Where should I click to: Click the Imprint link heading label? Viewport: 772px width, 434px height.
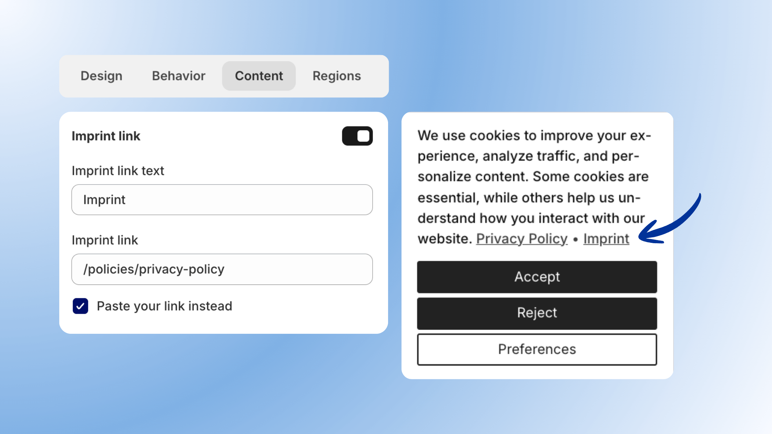tap(106, 136)
